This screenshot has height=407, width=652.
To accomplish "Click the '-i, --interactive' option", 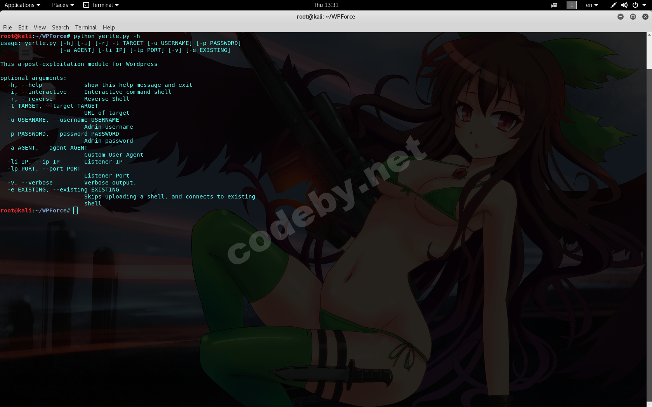I will 37,92.
